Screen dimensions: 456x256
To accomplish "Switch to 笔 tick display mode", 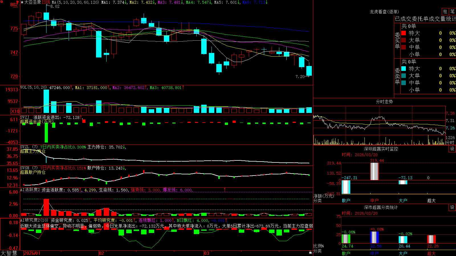I will pyautogui.click(x=452, y=11).
